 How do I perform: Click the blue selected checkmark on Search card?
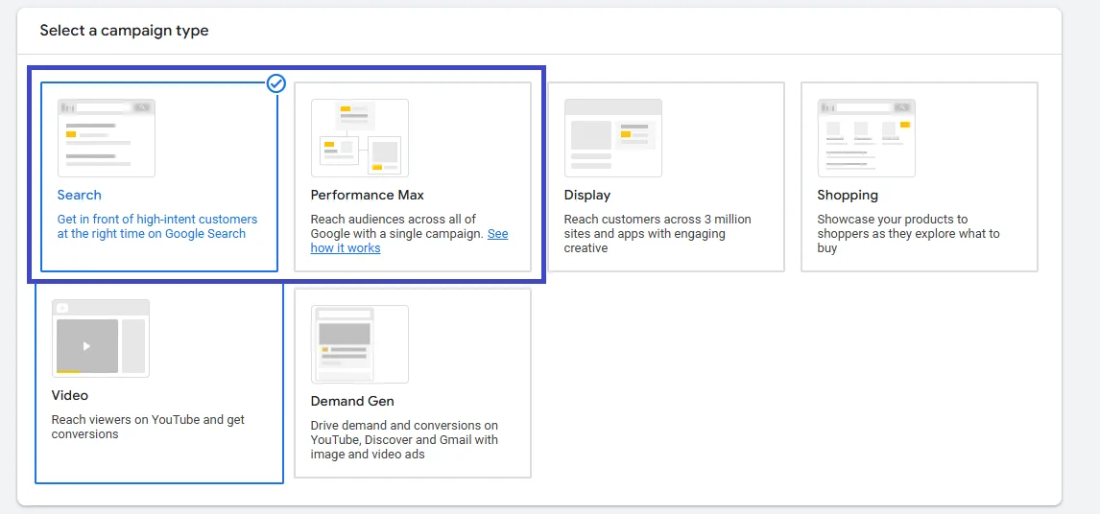[x=276, y=83]
